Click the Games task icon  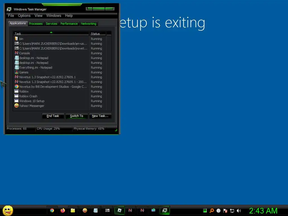coord(16,72)
